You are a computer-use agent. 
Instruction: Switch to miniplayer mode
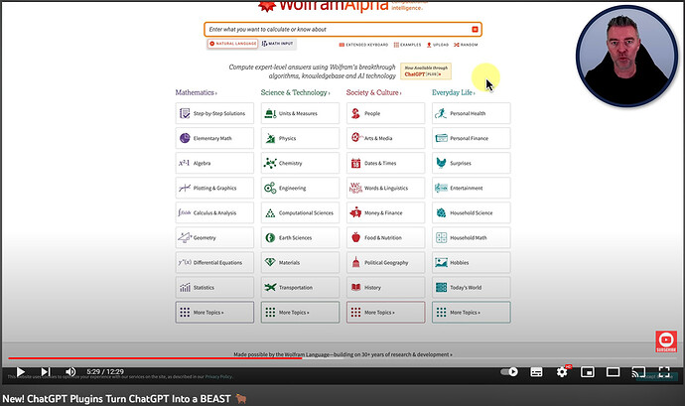tap(588, 372)
